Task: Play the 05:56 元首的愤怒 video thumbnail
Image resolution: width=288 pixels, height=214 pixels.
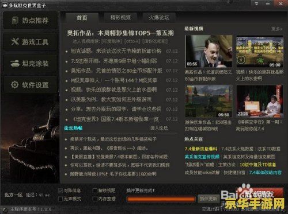Action: [x=209, y=51]
